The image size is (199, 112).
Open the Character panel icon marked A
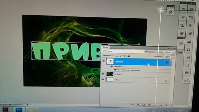point(183,17)
